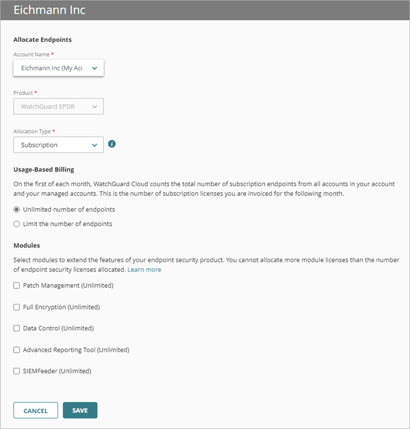Viewport: 410px width, 429px height.
Task: Click the Modules section heading
Action: tap(26, 246)
